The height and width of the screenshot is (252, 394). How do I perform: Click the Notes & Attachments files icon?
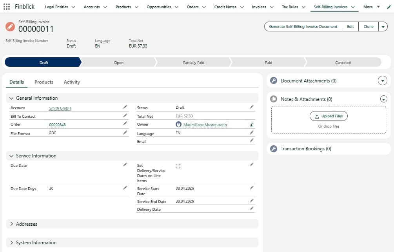pos(274,99)
